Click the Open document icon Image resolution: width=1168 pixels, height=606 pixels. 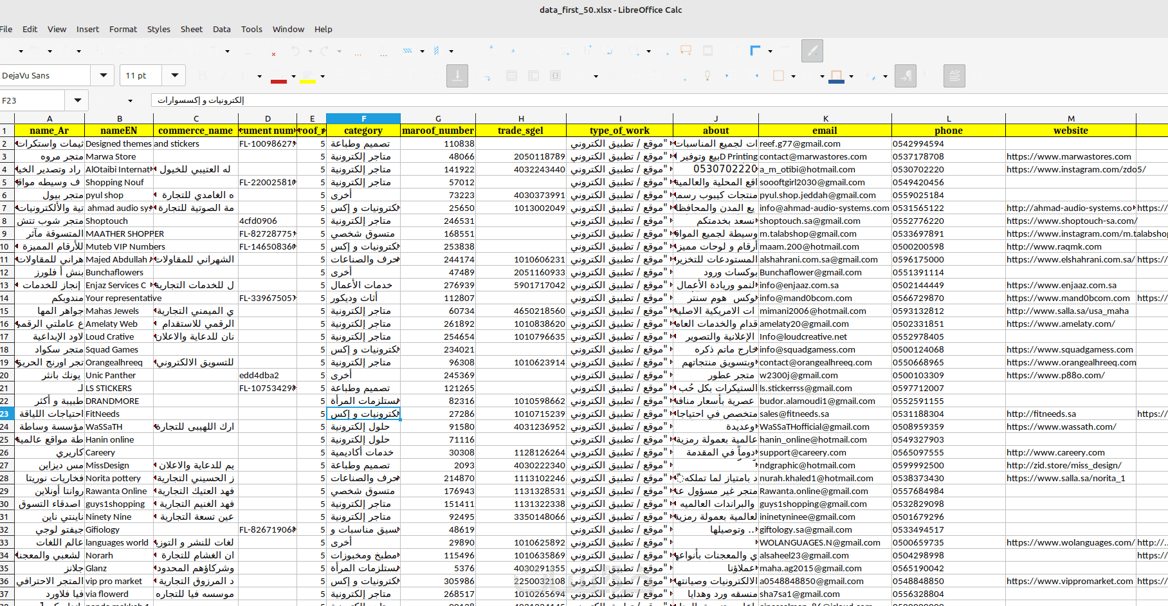[x=35, y=51]
